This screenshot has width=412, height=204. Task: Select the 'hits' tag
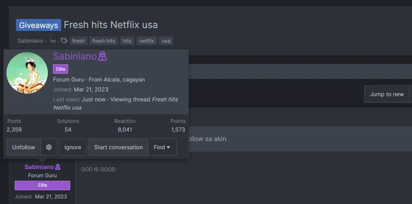pos(127,41)
